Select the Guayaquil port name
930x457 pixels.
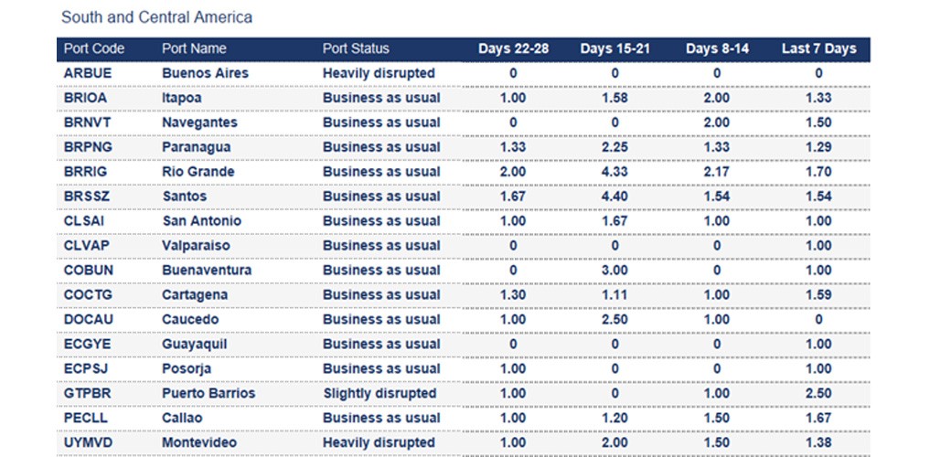coord(194,345)
